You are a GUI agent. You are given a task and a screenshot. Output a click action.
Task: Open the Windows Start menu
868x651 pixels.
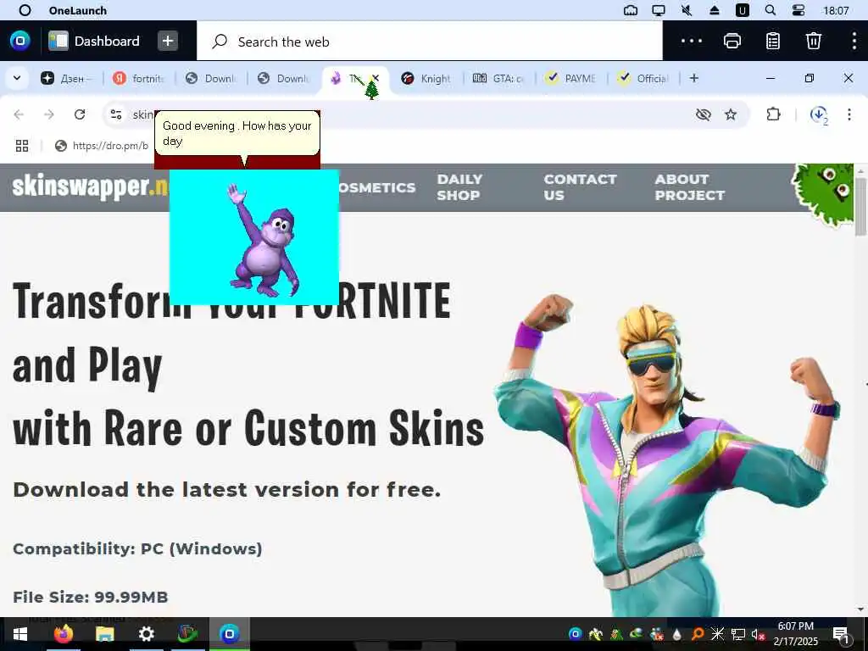coord(20,634)
